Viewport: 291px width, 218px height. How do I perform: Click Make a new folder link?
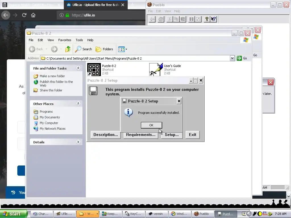52,76
